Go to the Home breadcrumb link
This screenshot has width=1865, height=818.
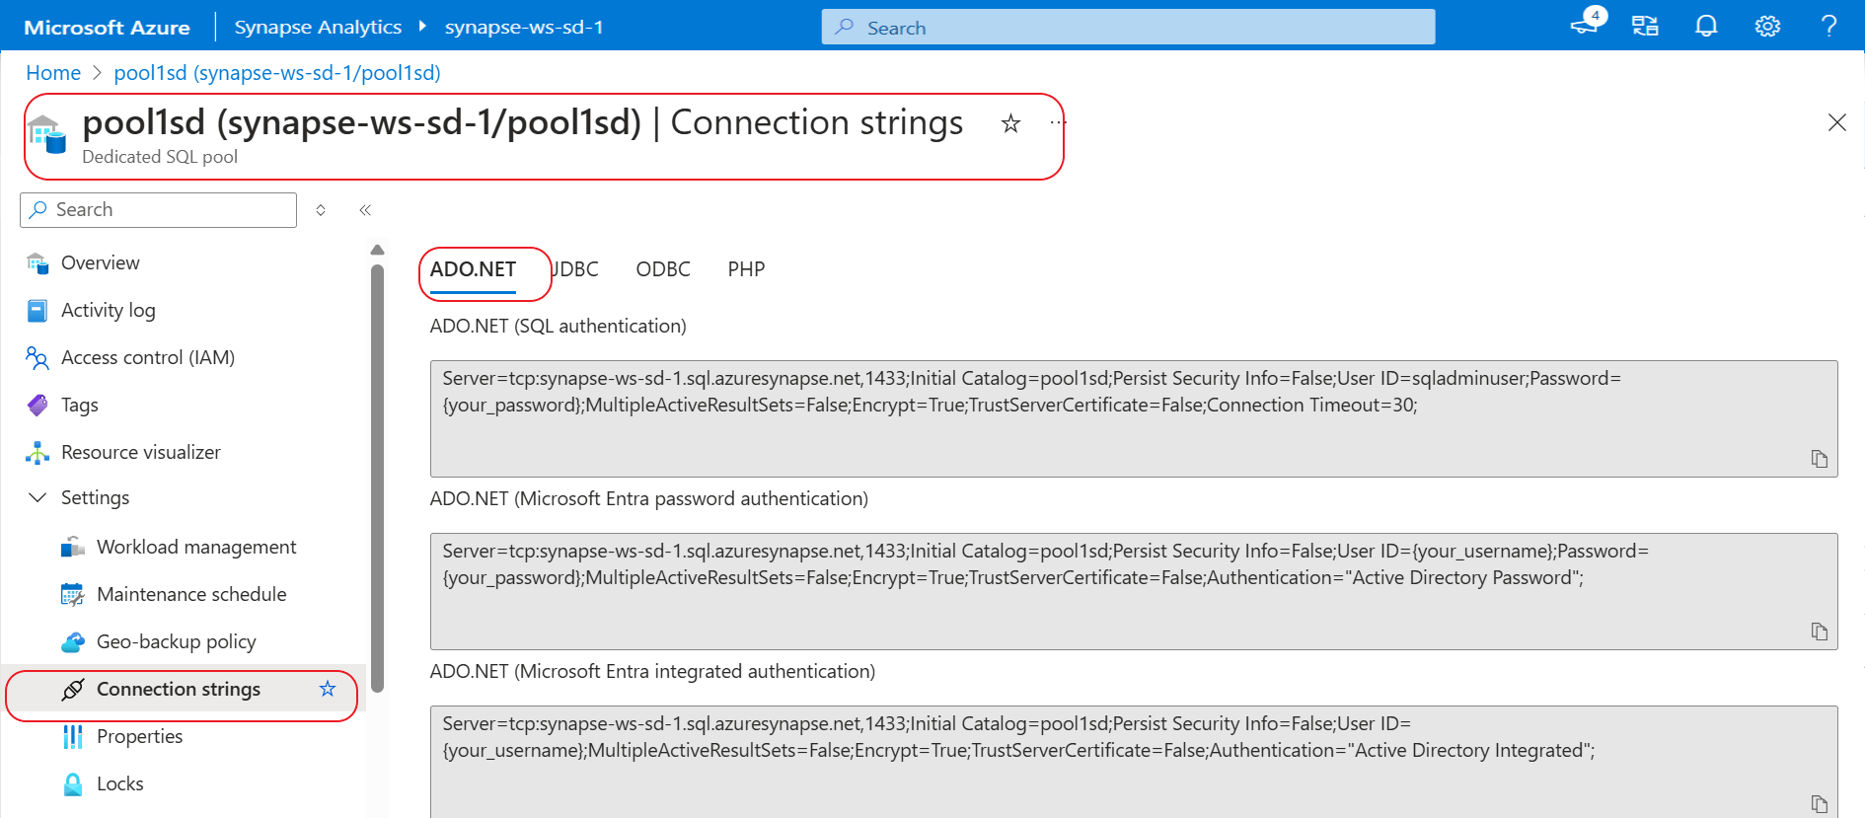(53, 73)
